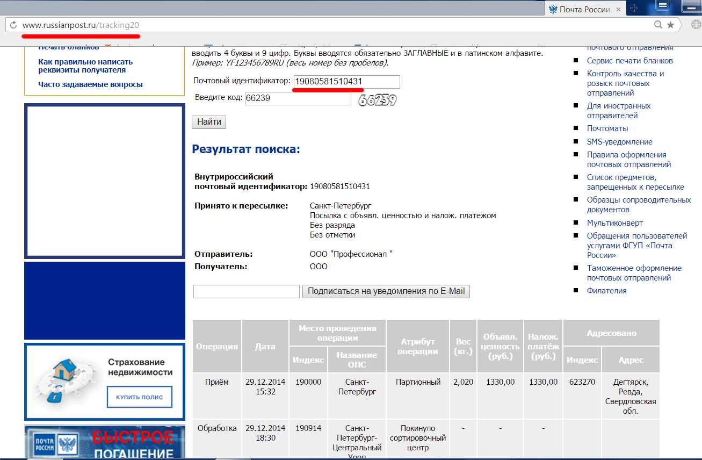Click the Вес (кг.) column header
The width and height of the screenshot is (702, 460).
pyautogui.click(x=463, y=346)
